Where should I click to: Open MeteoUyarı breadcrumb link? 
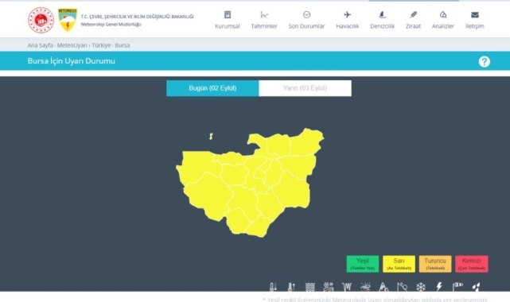(72, 45)
